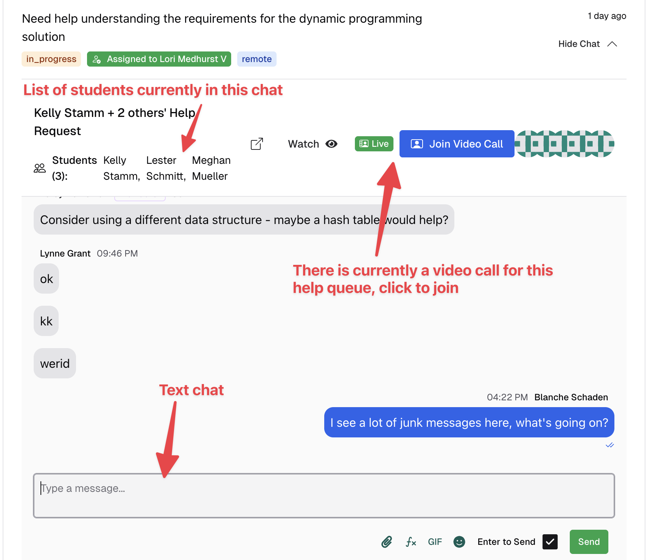Image resolution: width=653 pixels, height=560 pixels.
Task: Collapse the chat with Hide Chat
Action: 579,44
